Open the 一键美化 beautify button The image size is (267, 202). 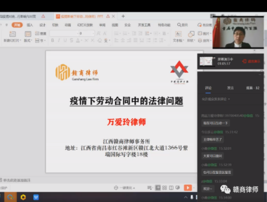coord(124,188)
